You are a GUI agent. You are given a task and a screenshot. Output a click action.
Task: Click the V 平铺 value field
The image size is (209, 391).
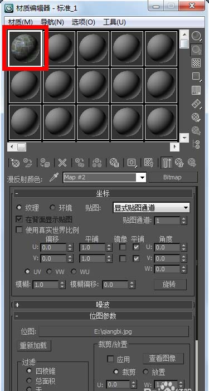pyautogui.click(x=93, y=258)
